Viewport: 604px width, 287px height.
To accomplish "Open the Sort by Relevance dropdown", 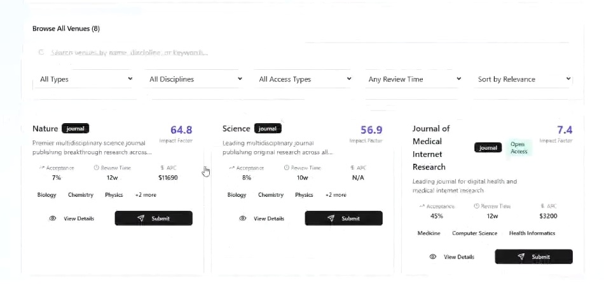I will [524, 79].
